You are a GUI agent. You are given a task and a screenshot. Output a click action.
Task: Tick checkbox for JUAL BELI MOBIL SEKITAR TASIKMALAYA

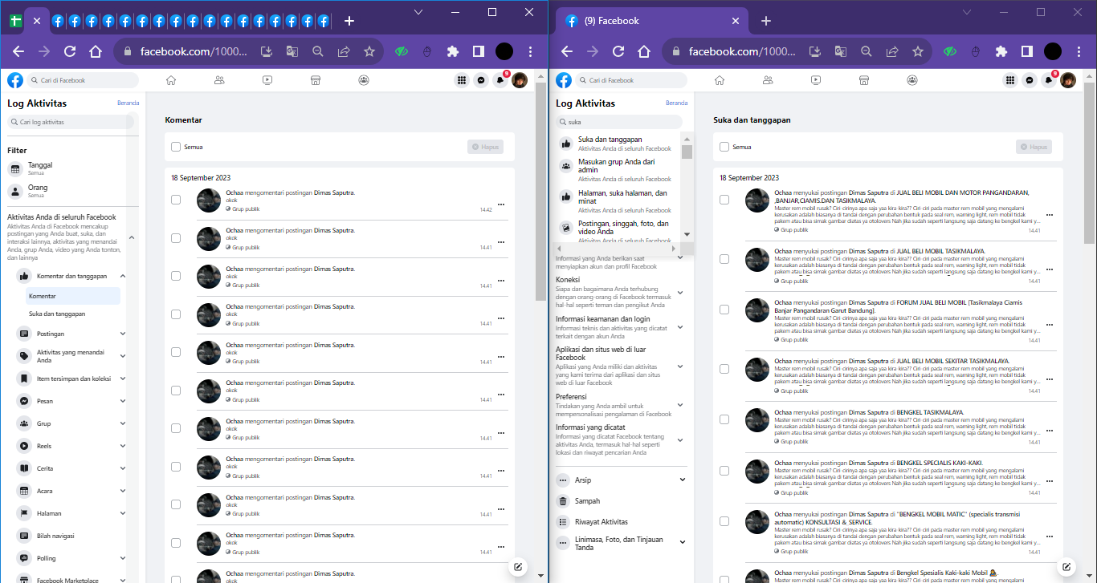(x=724, y=369)
